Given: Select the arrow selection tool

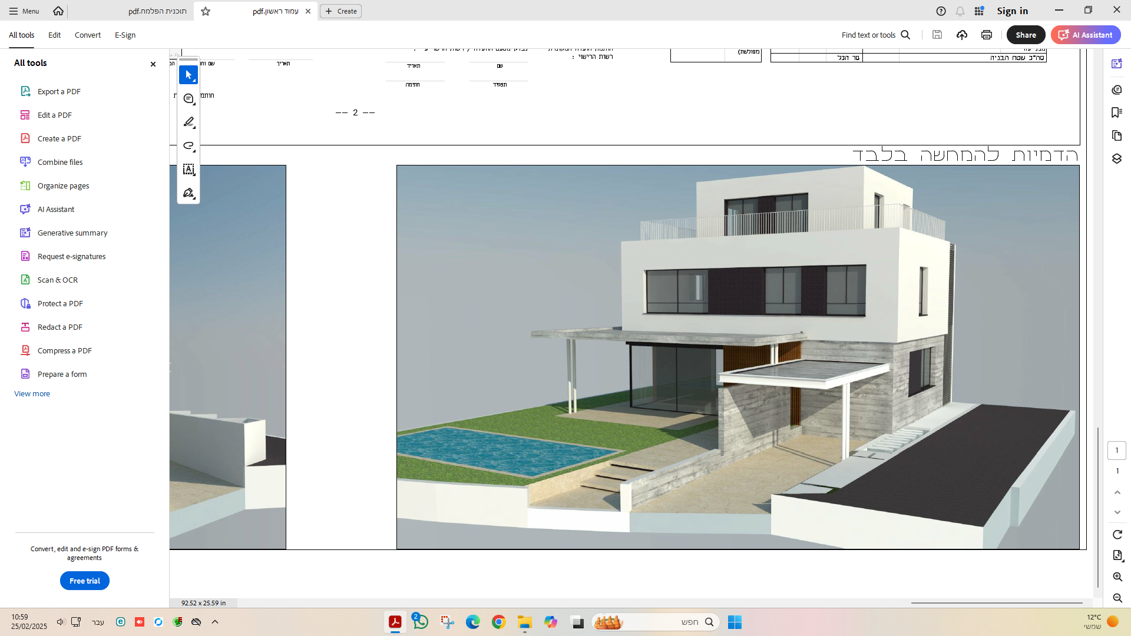Looking at the screenshot, I should 188,75.
